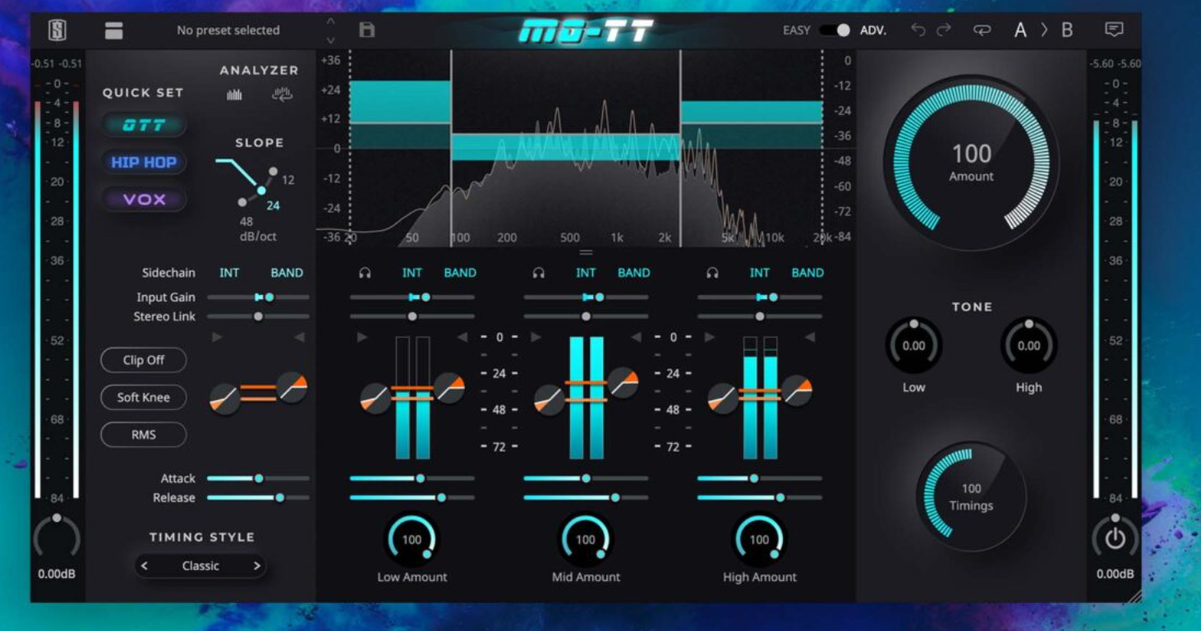This screenshot has width=1201, height=631.
Task: Click the undo arrow icon
Action: 918,30
